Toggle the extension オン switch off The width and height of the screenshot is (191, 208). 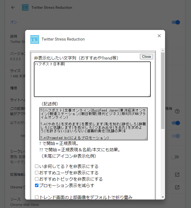coord(176,22)
